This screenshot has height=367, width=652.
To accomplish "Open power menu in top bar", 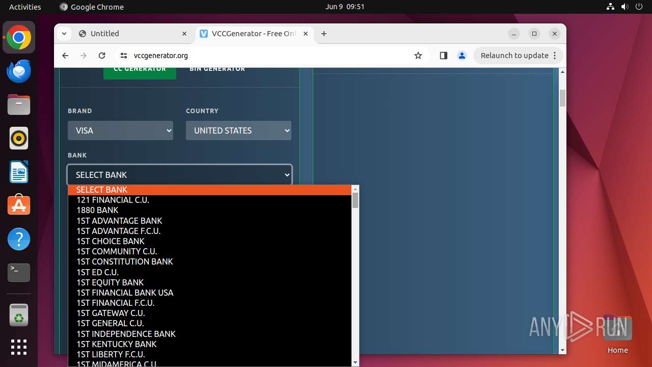I will pos(639,7).
